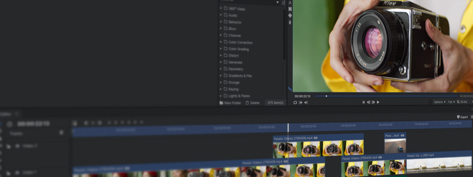
Task: Select the Distort folder label
Action: 234,56
